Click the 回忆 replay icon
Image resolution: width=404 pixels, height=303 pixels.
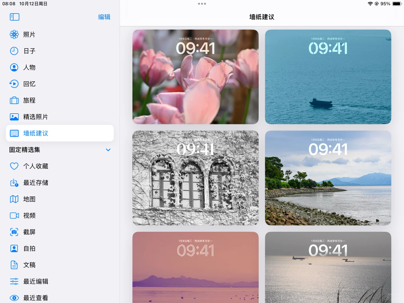pos(14,84)
